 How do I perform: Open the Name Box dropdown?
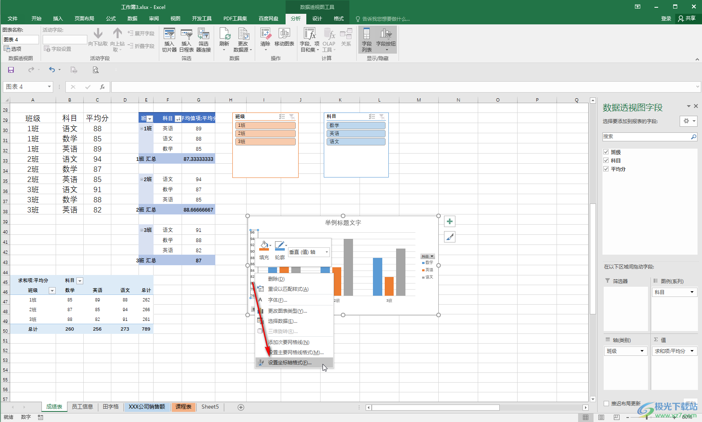[49, 87]
